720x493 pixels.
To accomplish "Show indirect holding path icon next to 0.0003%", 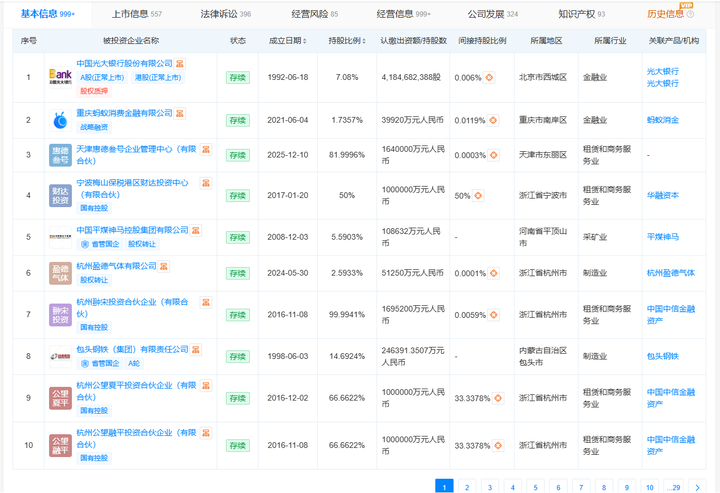I will 494,155.
